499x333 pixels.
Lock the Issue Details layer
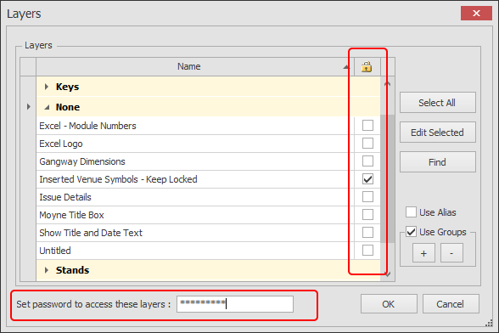[x=367, y=197]
